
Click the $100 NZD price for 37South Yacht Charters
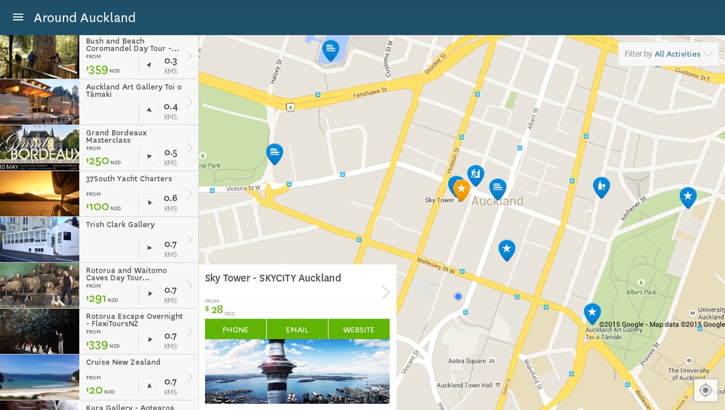pos(104,207)
